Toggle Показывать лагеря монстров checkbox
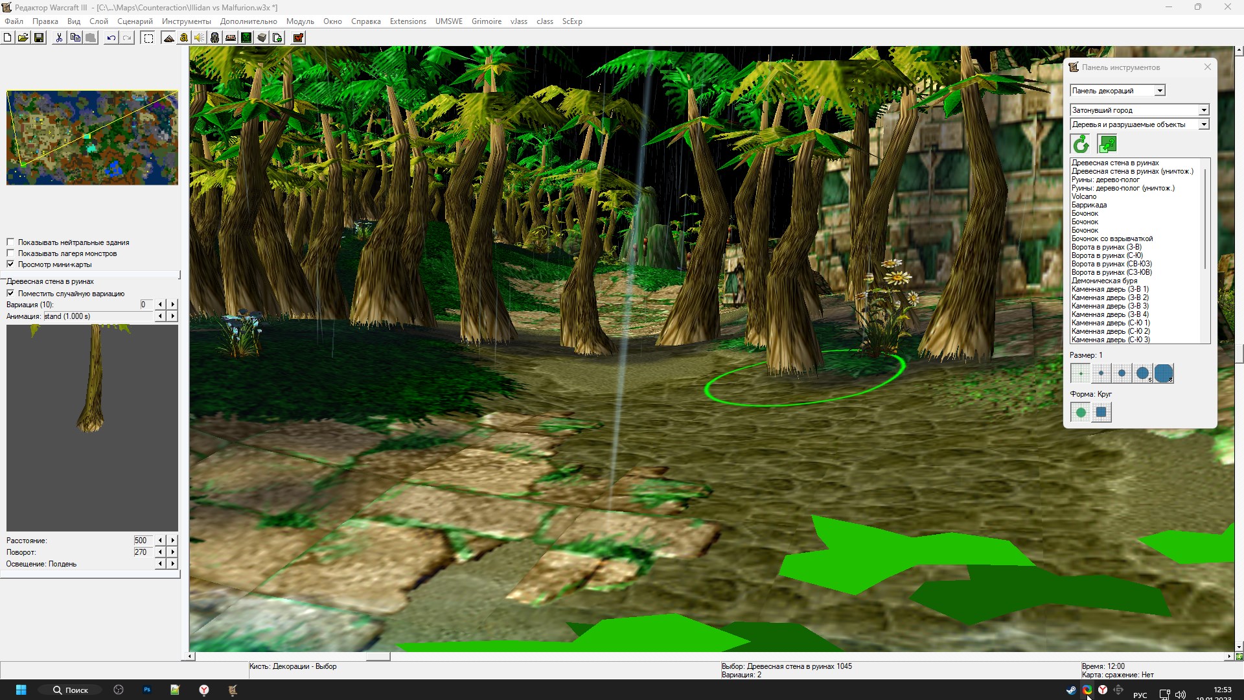Screen dimensions: 1244x700 click(10, 253)
